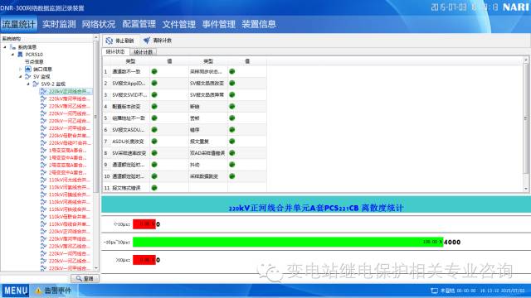Screen dimensions: 531x298
Task: Click the computer icon beside 系统信息
Action: [x=13, y=47]
